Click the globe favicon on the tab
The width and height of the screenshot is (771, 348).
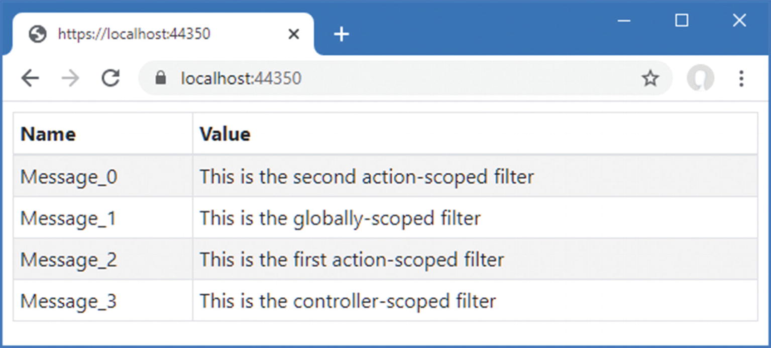point(38,34)
